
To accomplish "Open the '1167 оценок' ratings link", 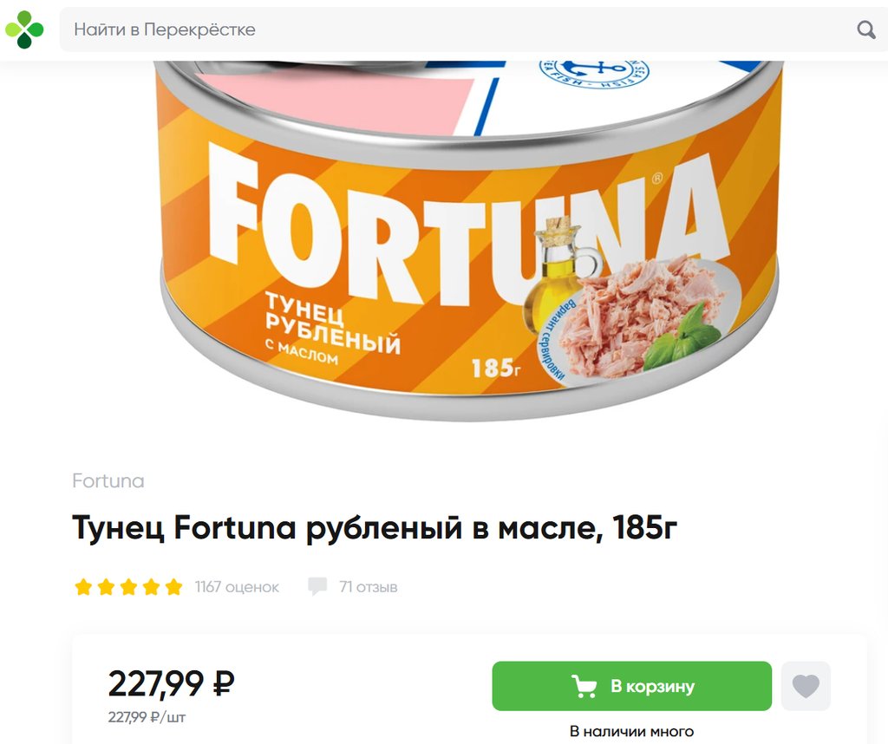I will pos(237,587).
